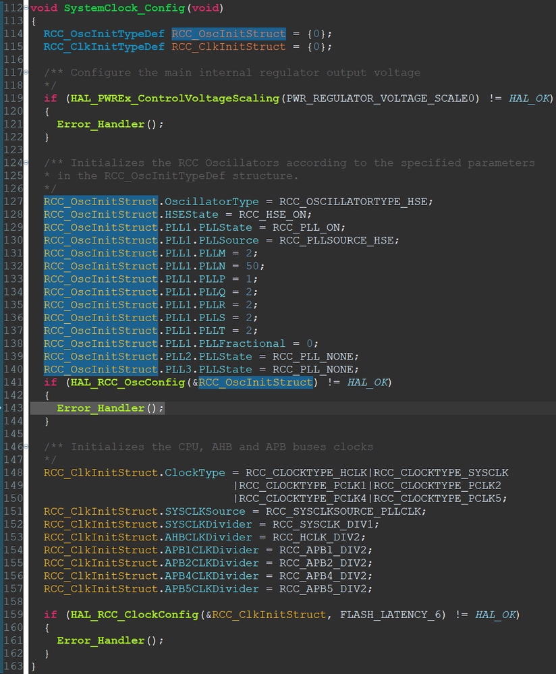
Task: Click PLLFractional member on line 138
Action: coord(242,343)
